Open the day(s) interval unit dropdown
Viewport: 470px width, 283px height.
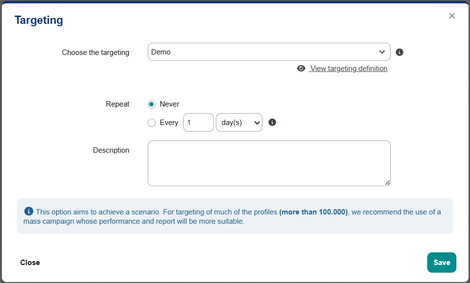click(239, 123)
